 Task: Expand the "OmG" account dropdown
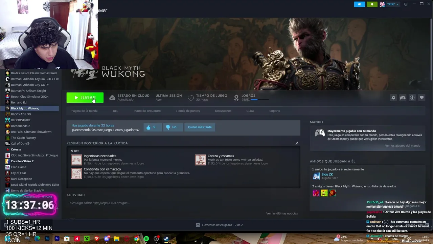coord(397,4)
